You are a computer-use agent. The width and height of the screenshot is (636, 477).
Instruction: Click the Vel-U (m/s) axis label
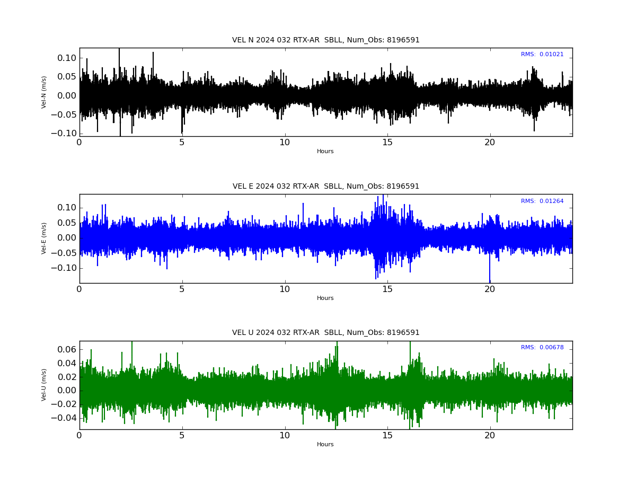(45, 385)
